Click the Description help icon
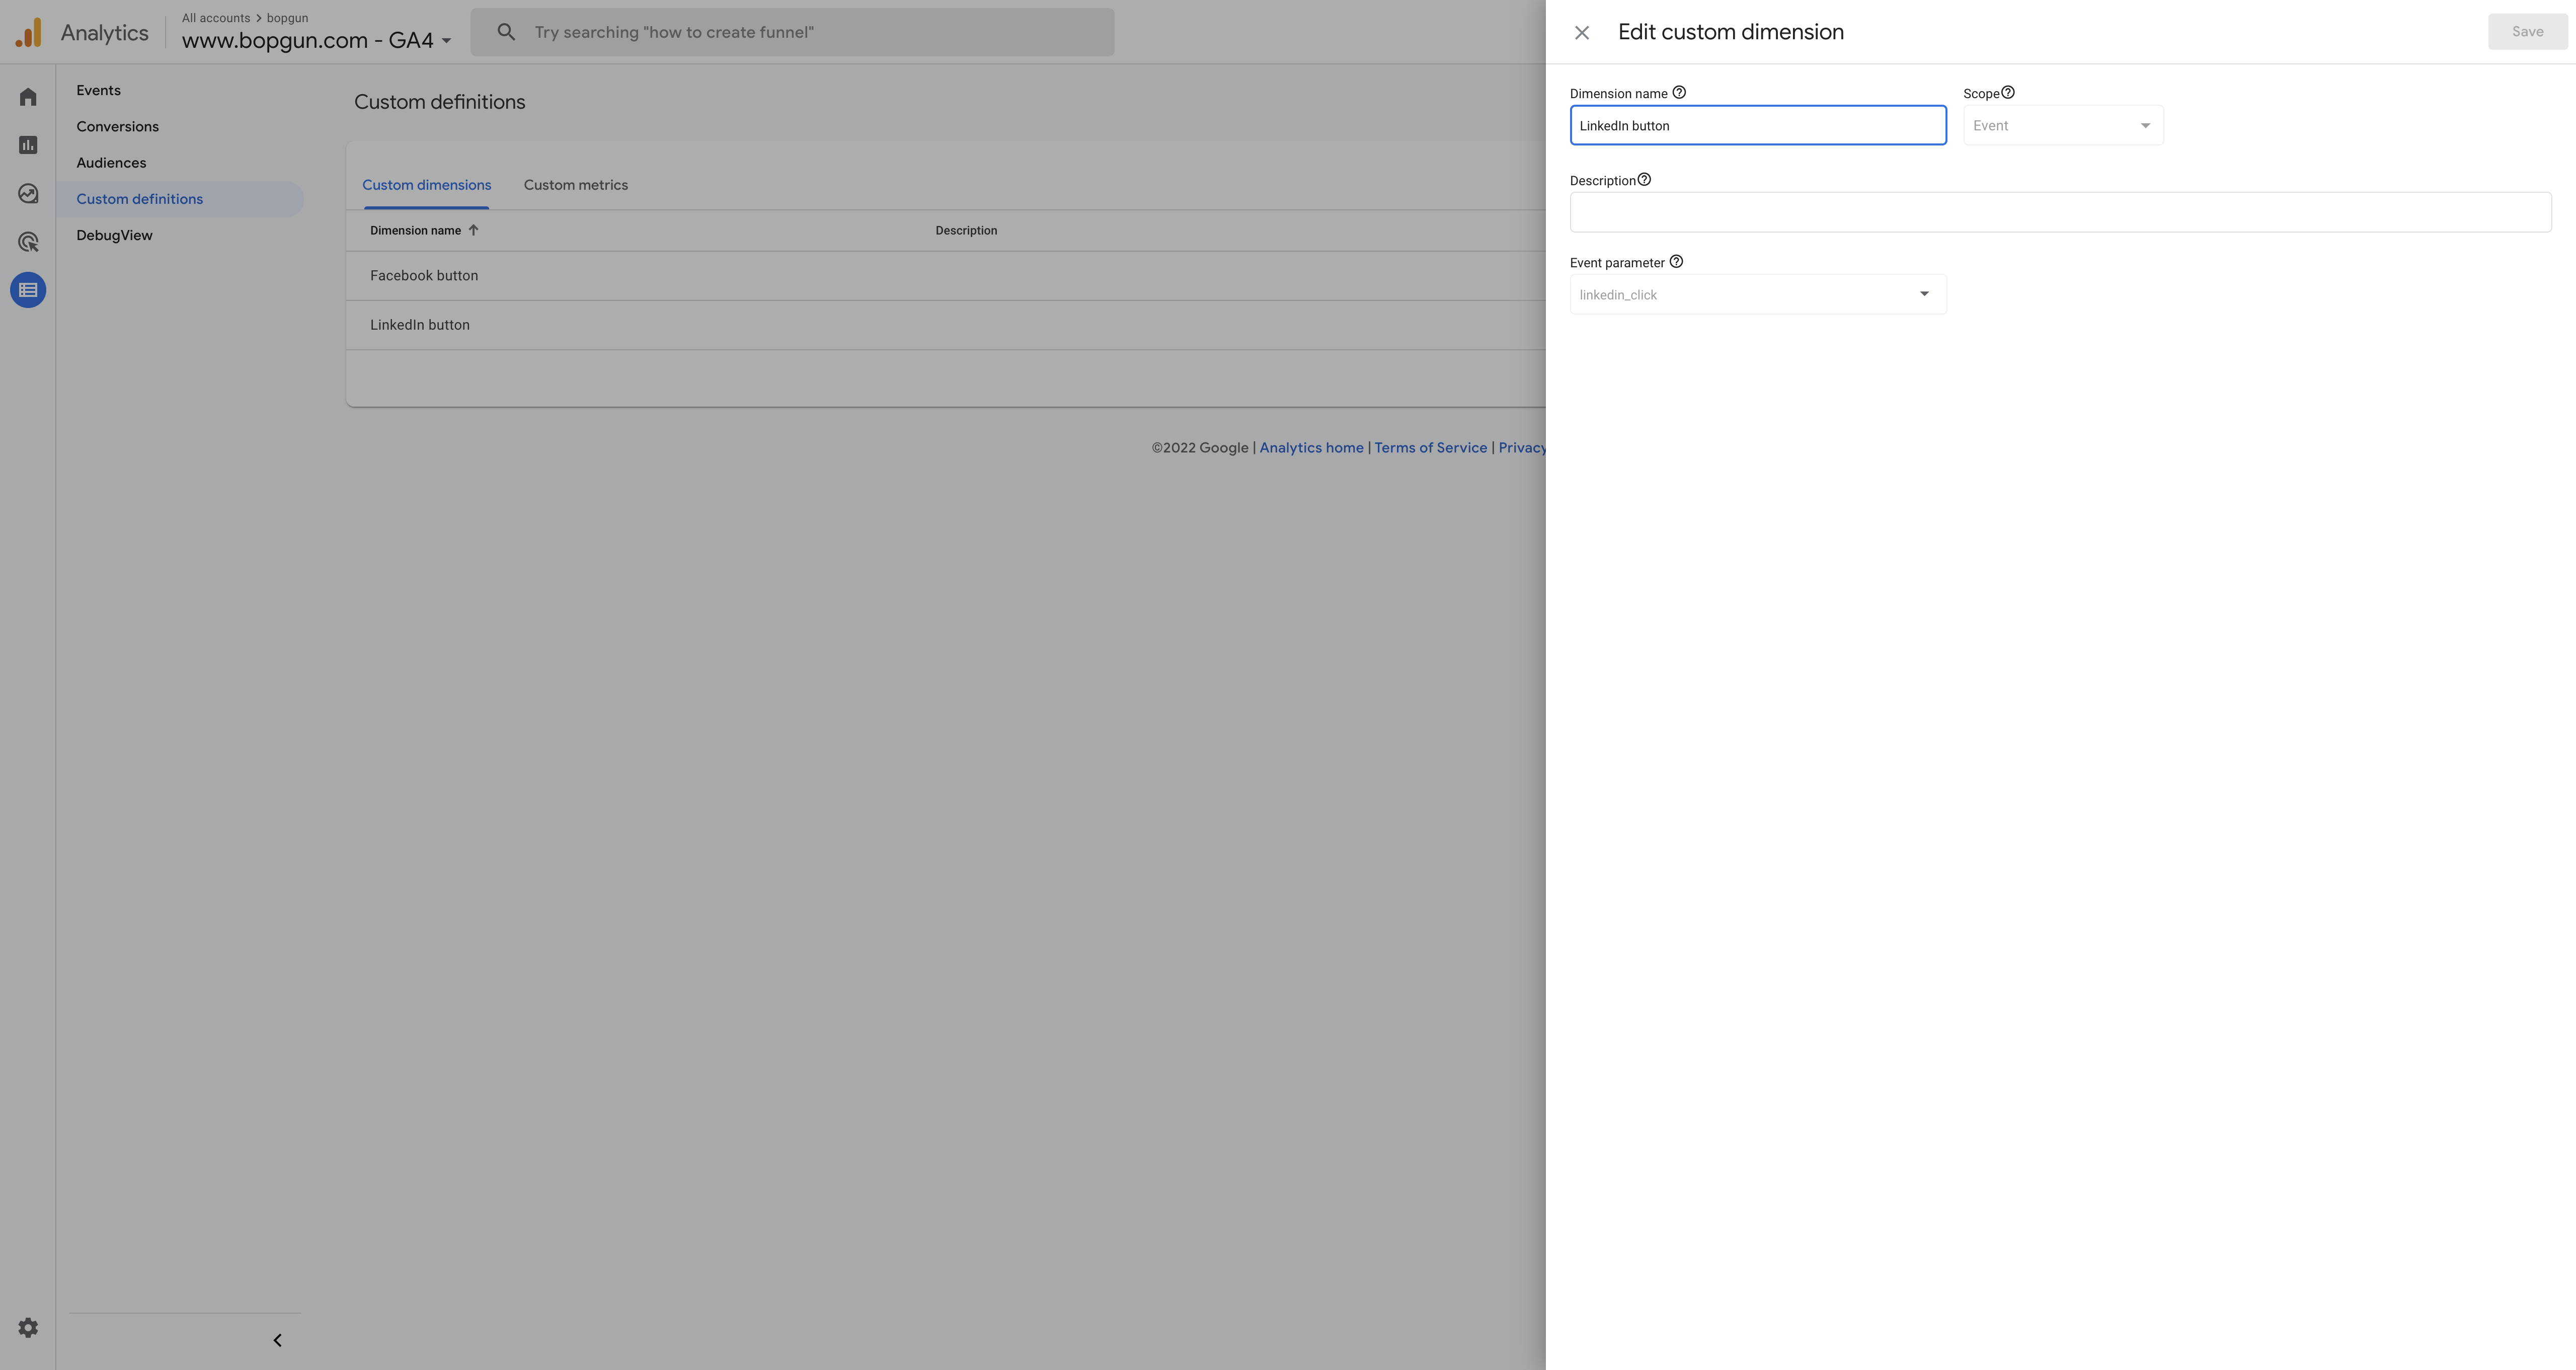 [1644, 179]
